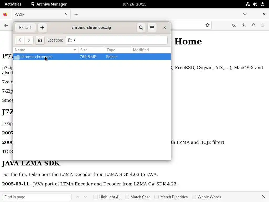Select the chrome-chromeos folder icon
This screenshot has width=269, height=202.
click(x=17, y=57)
